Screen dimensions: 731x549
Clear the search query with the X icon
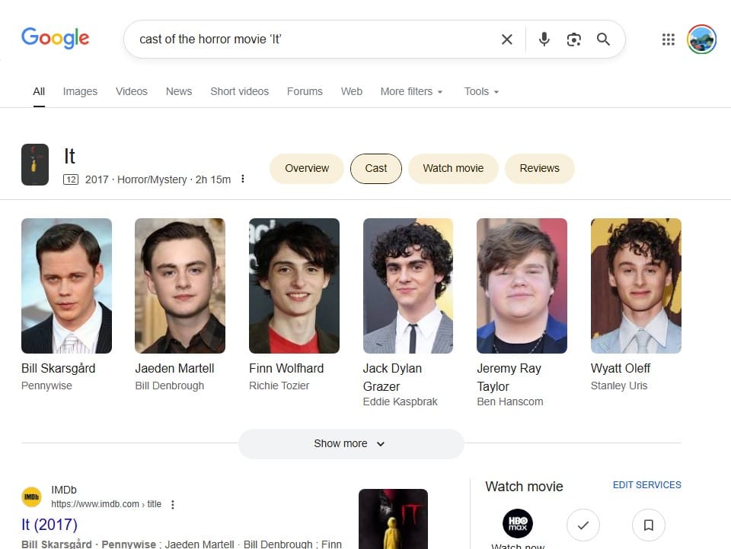(x=506, y=39)
